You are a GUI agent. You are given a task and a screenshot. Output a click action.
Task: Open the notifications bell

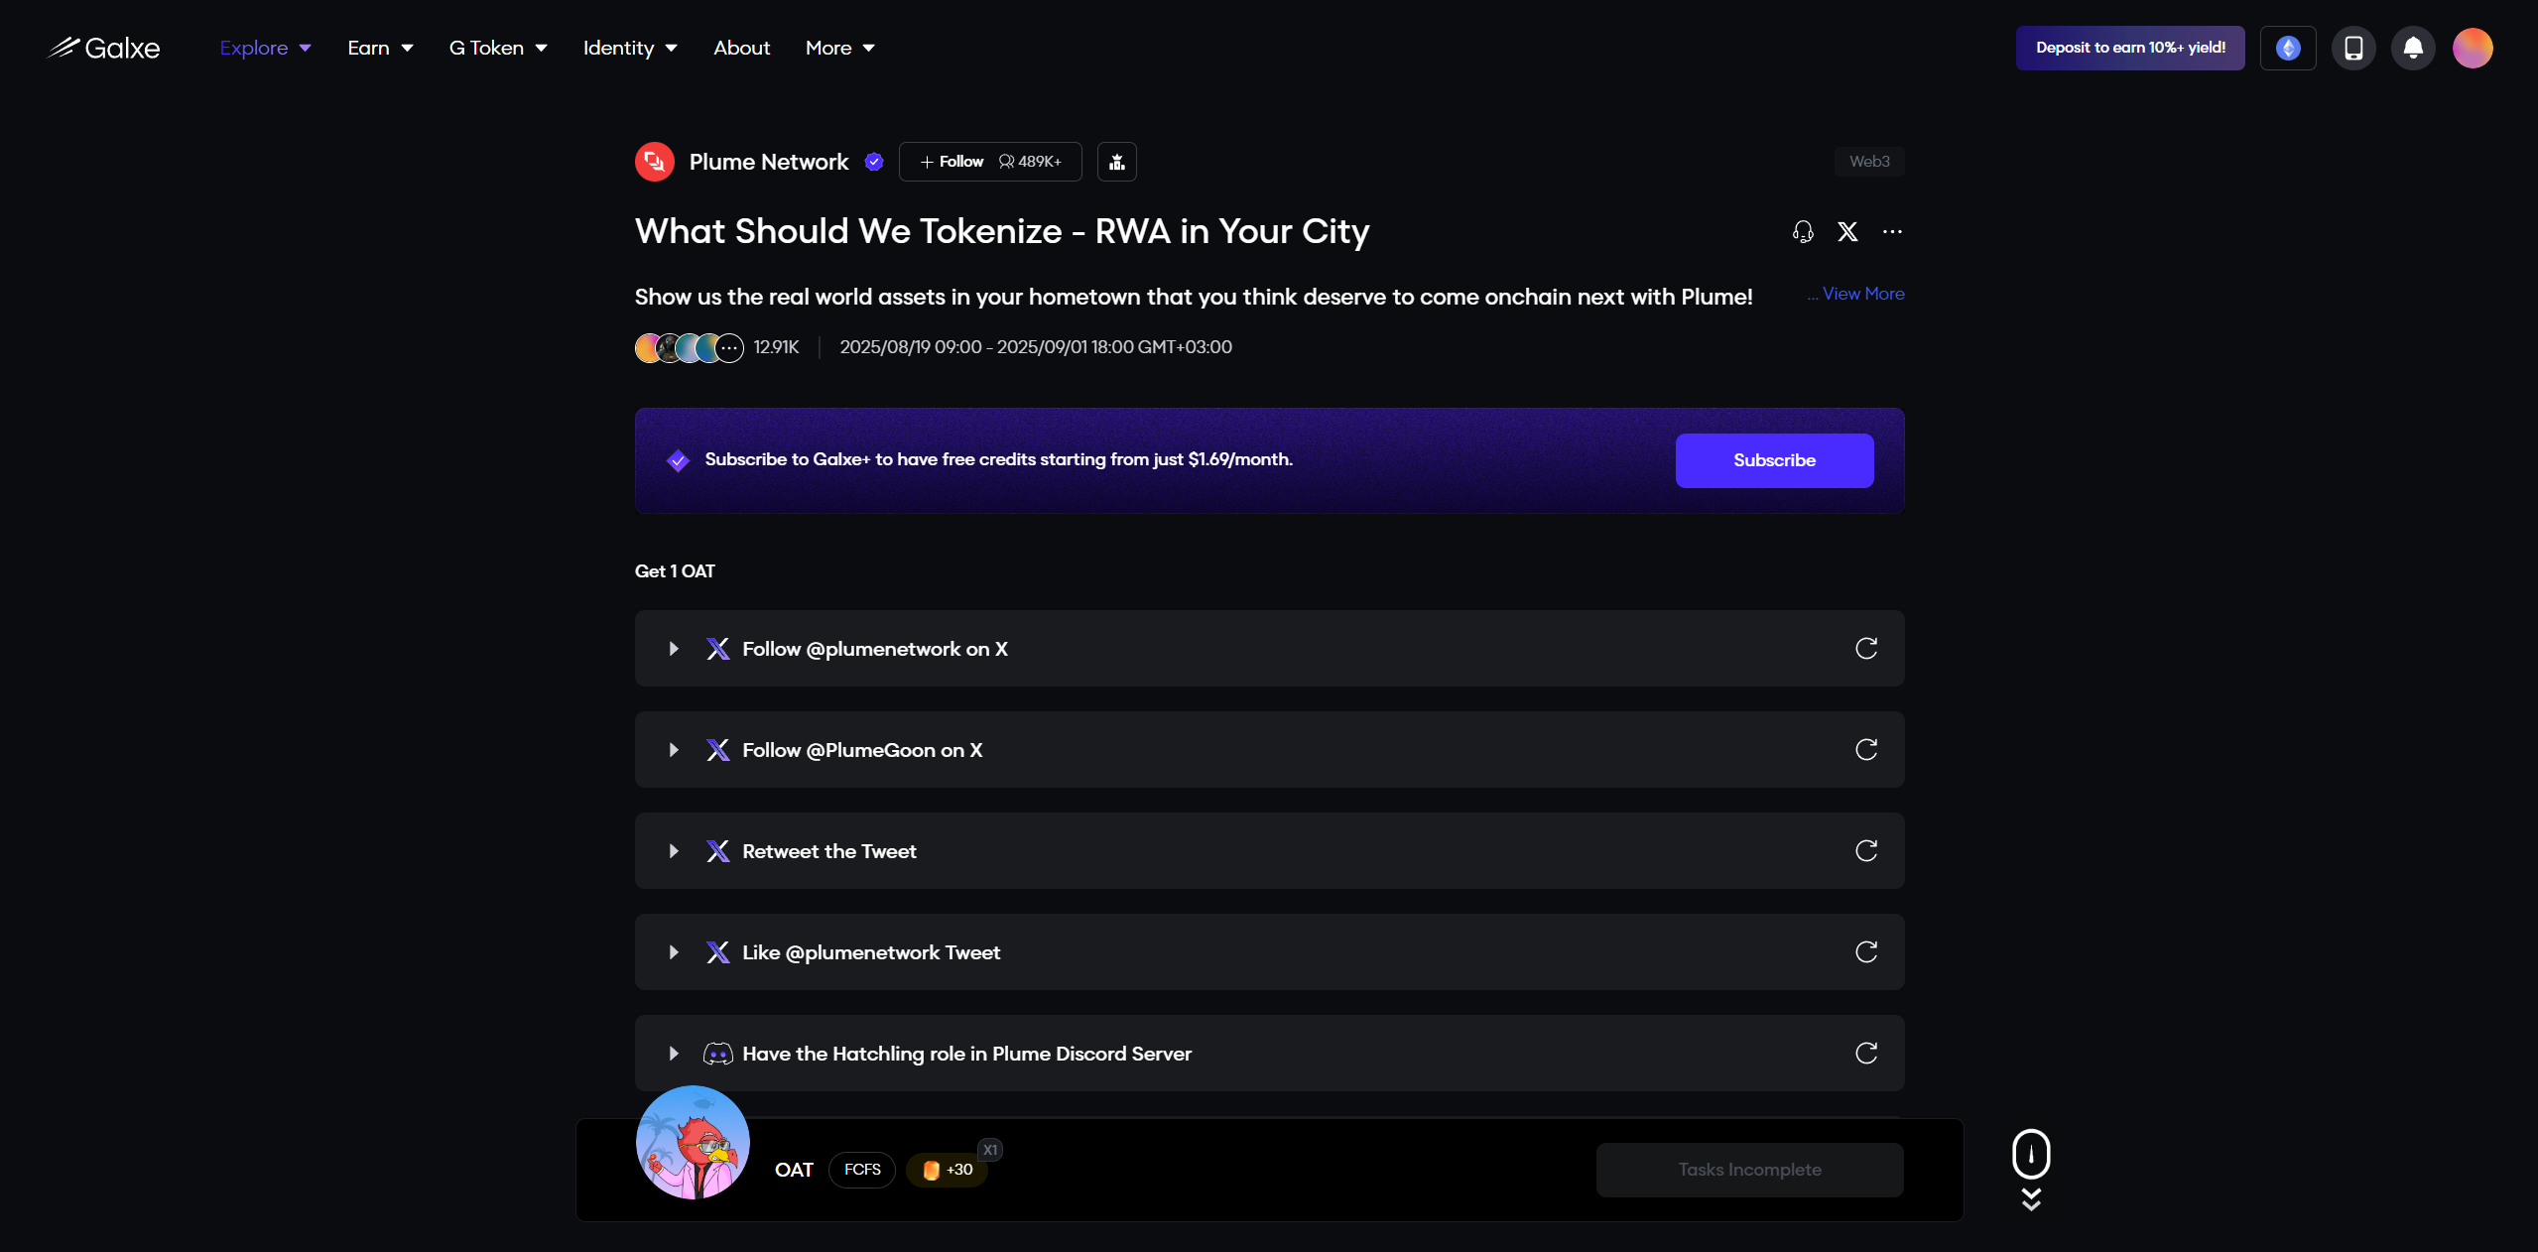tap(2413, 48)
